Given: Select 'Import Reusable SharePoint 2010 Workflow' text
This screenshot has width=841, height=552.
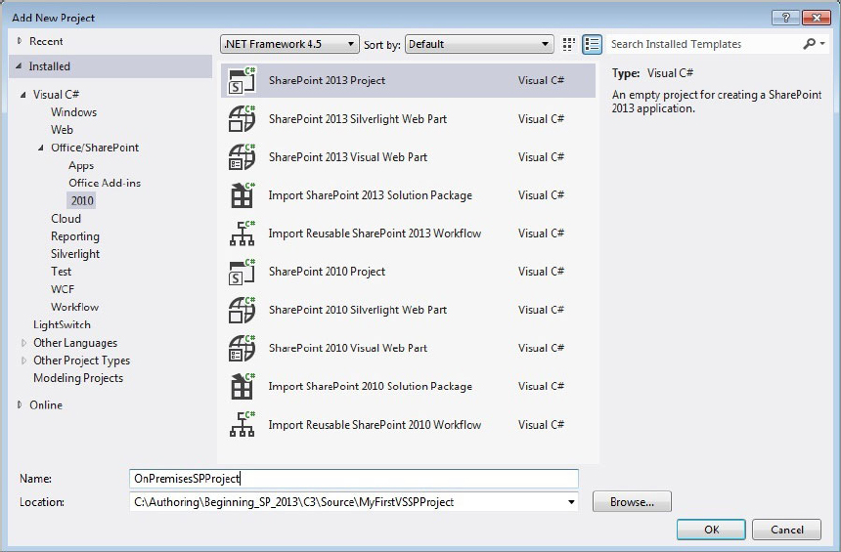Looking at the screenshot, I should pos(375,424).
